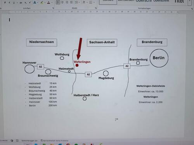Click Einwohner: ca. 13.000 text

[151, 92]
